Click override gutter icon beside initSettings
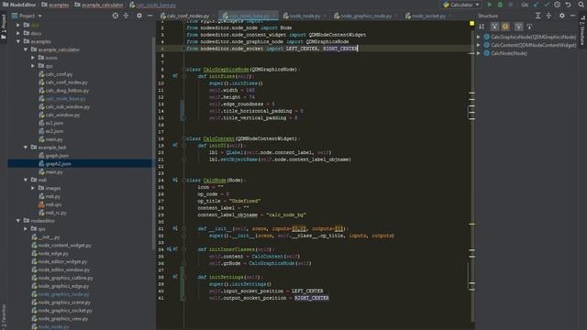This screenshot has height=330, width=587. (175, 277)
